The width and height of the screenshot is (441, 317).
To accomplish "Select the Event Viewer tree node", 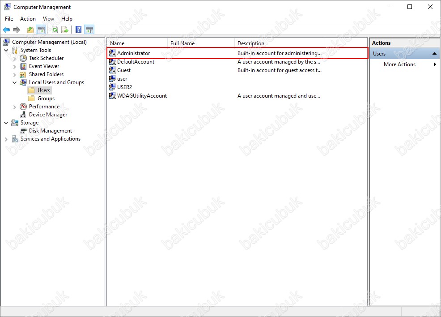I will click(44, 66).
